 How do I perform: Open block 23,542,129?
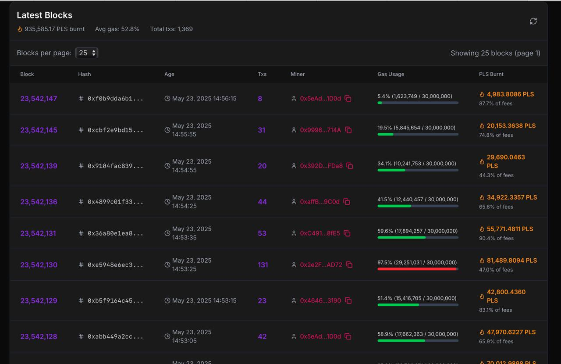(x=39, y=301)
